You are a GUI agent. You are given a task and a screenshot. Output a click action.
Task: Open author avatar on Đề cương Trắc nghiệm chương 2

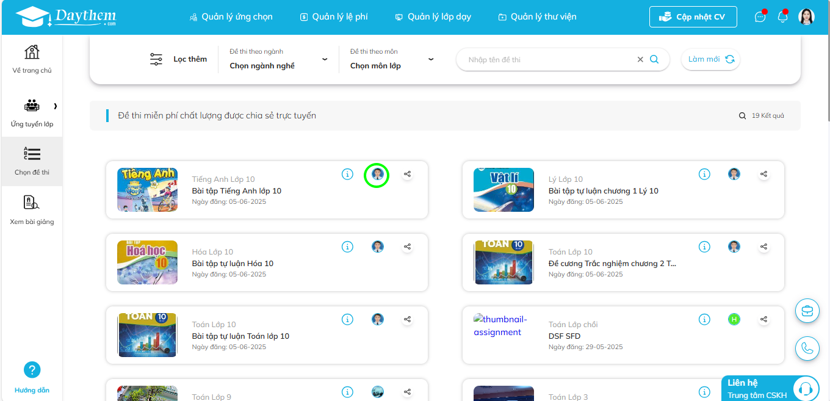pos(734,247)
